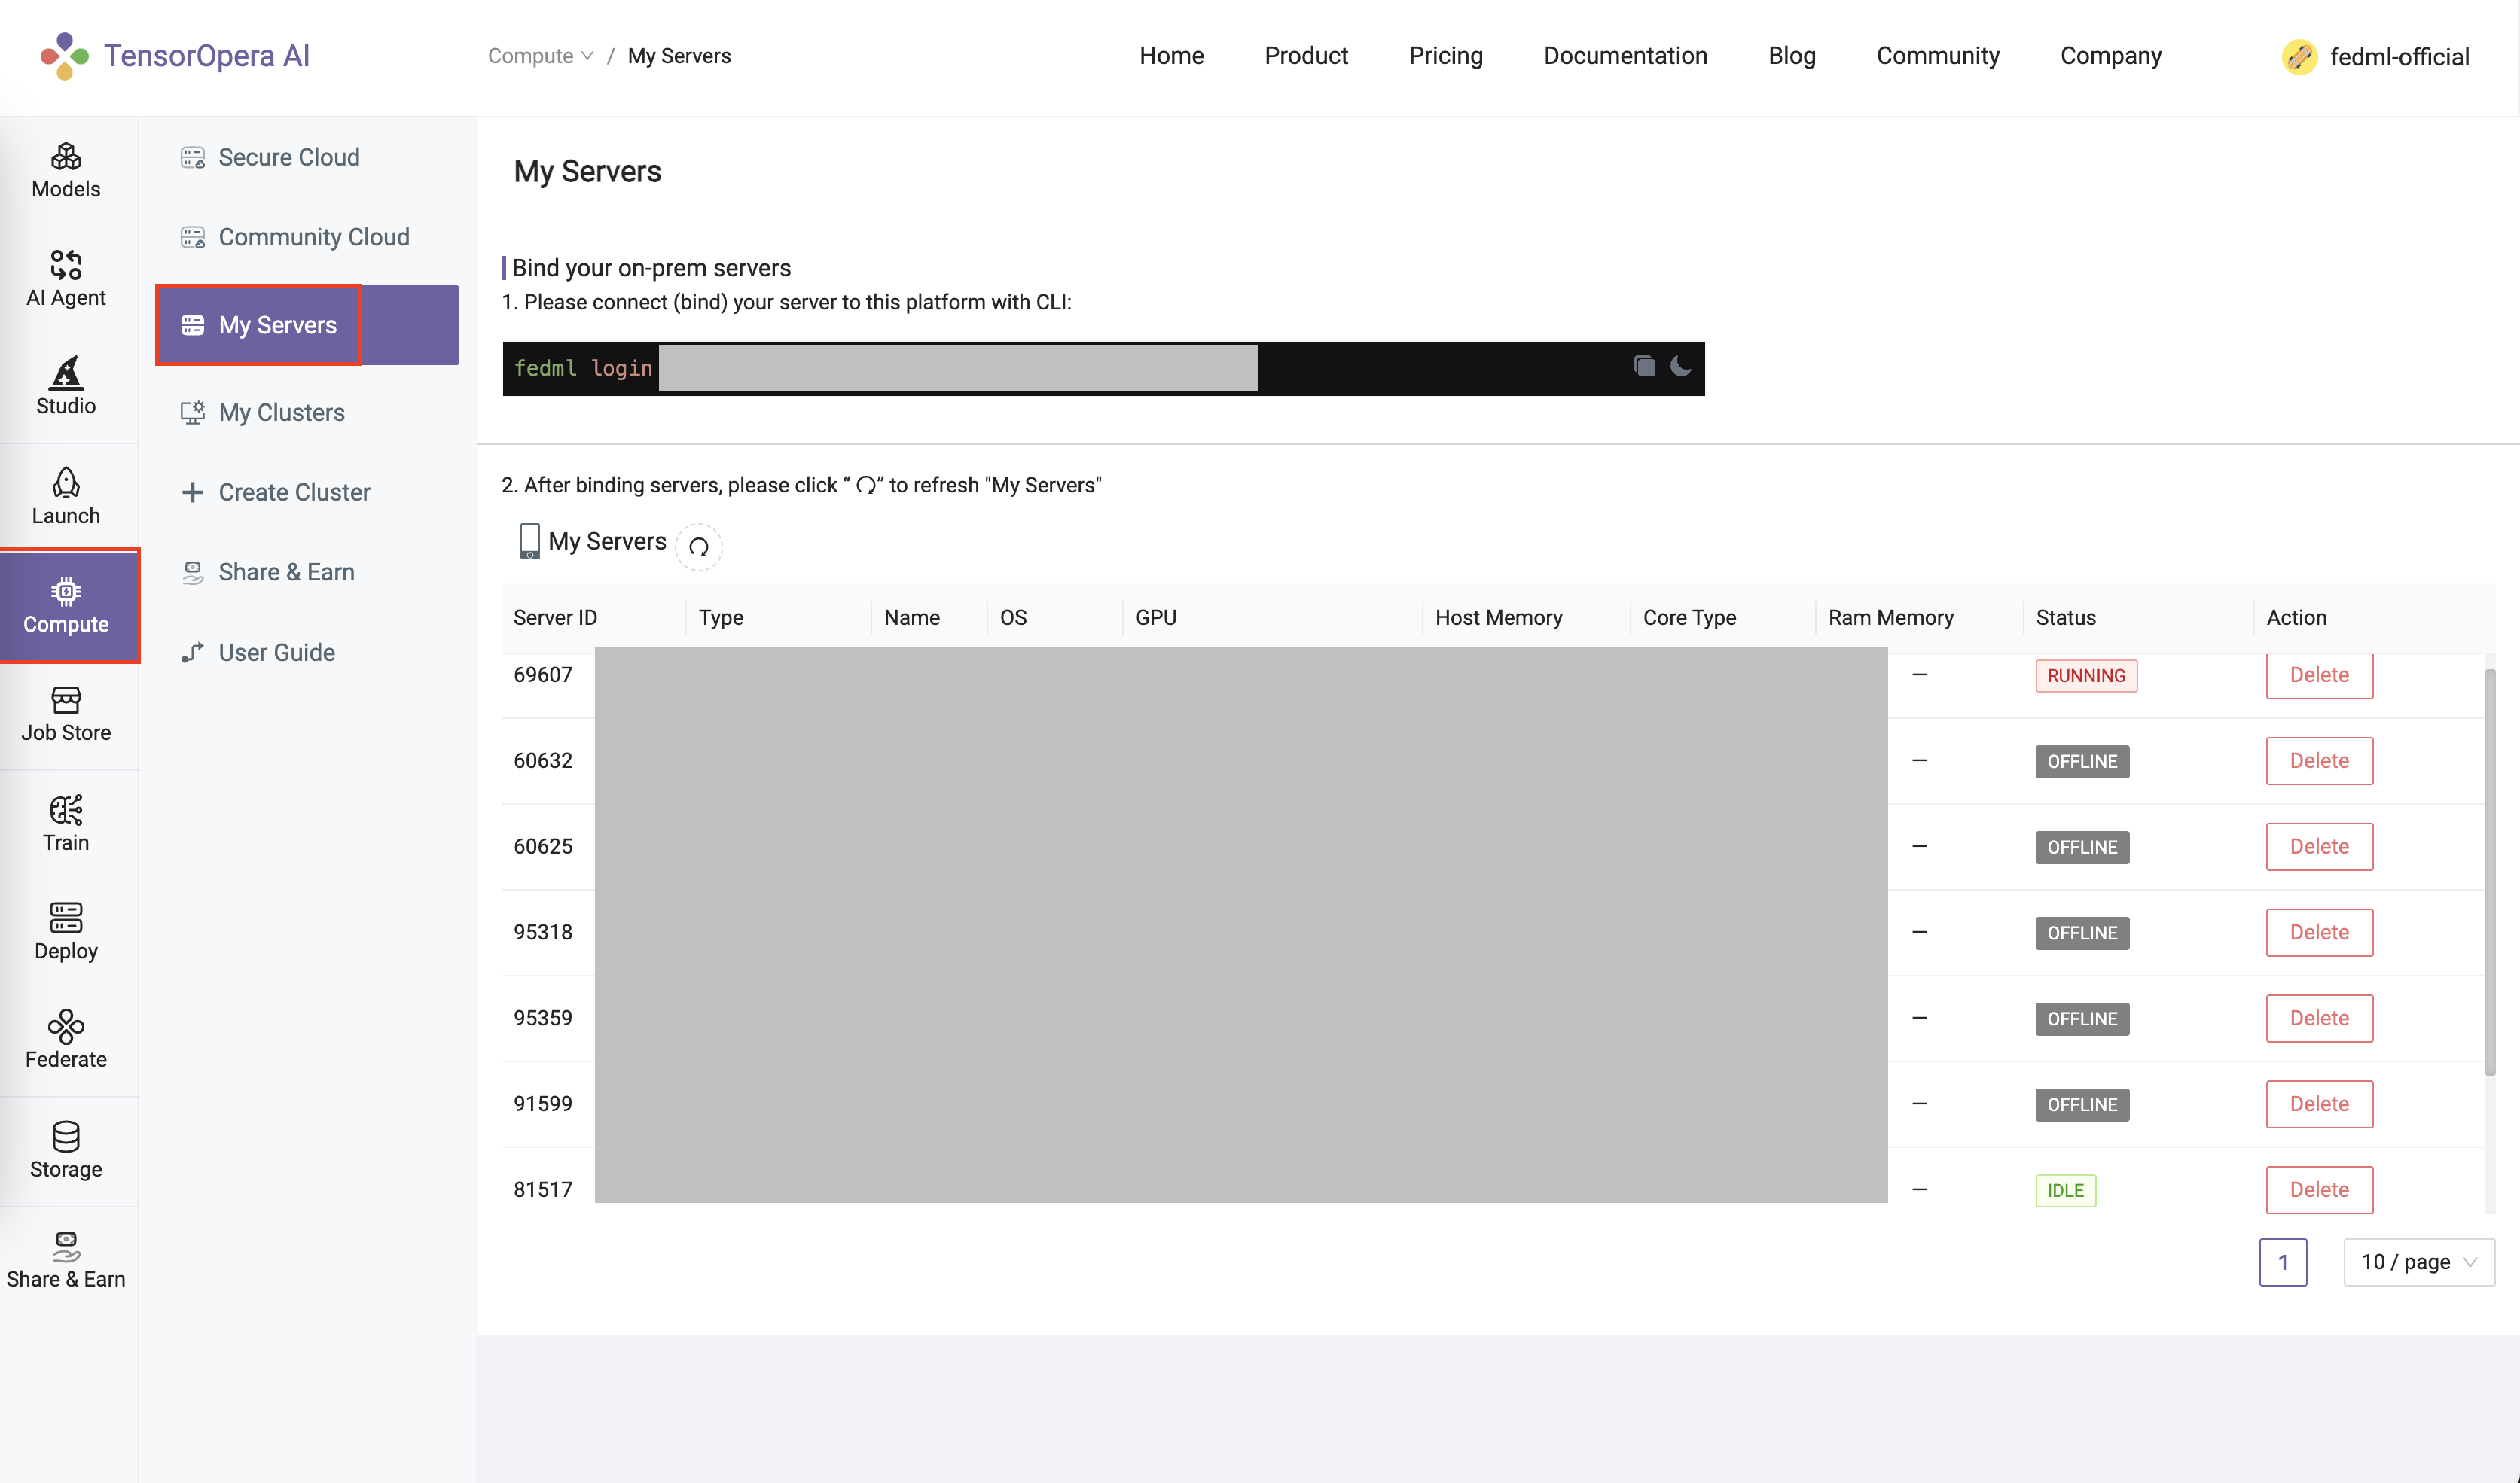Expand the Compute breadcrumb dropdown
This screenshot has width=2520, height=1483.
[540, 56]
